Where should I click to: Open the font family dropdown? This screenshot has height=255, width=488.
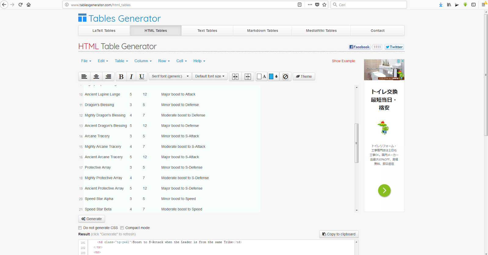(170, 76)
